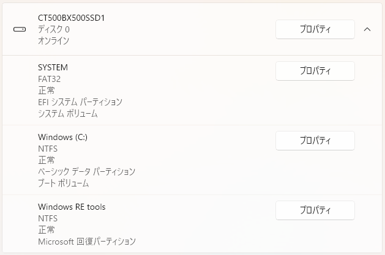Click the オンライン disk status text

[53, 41]
